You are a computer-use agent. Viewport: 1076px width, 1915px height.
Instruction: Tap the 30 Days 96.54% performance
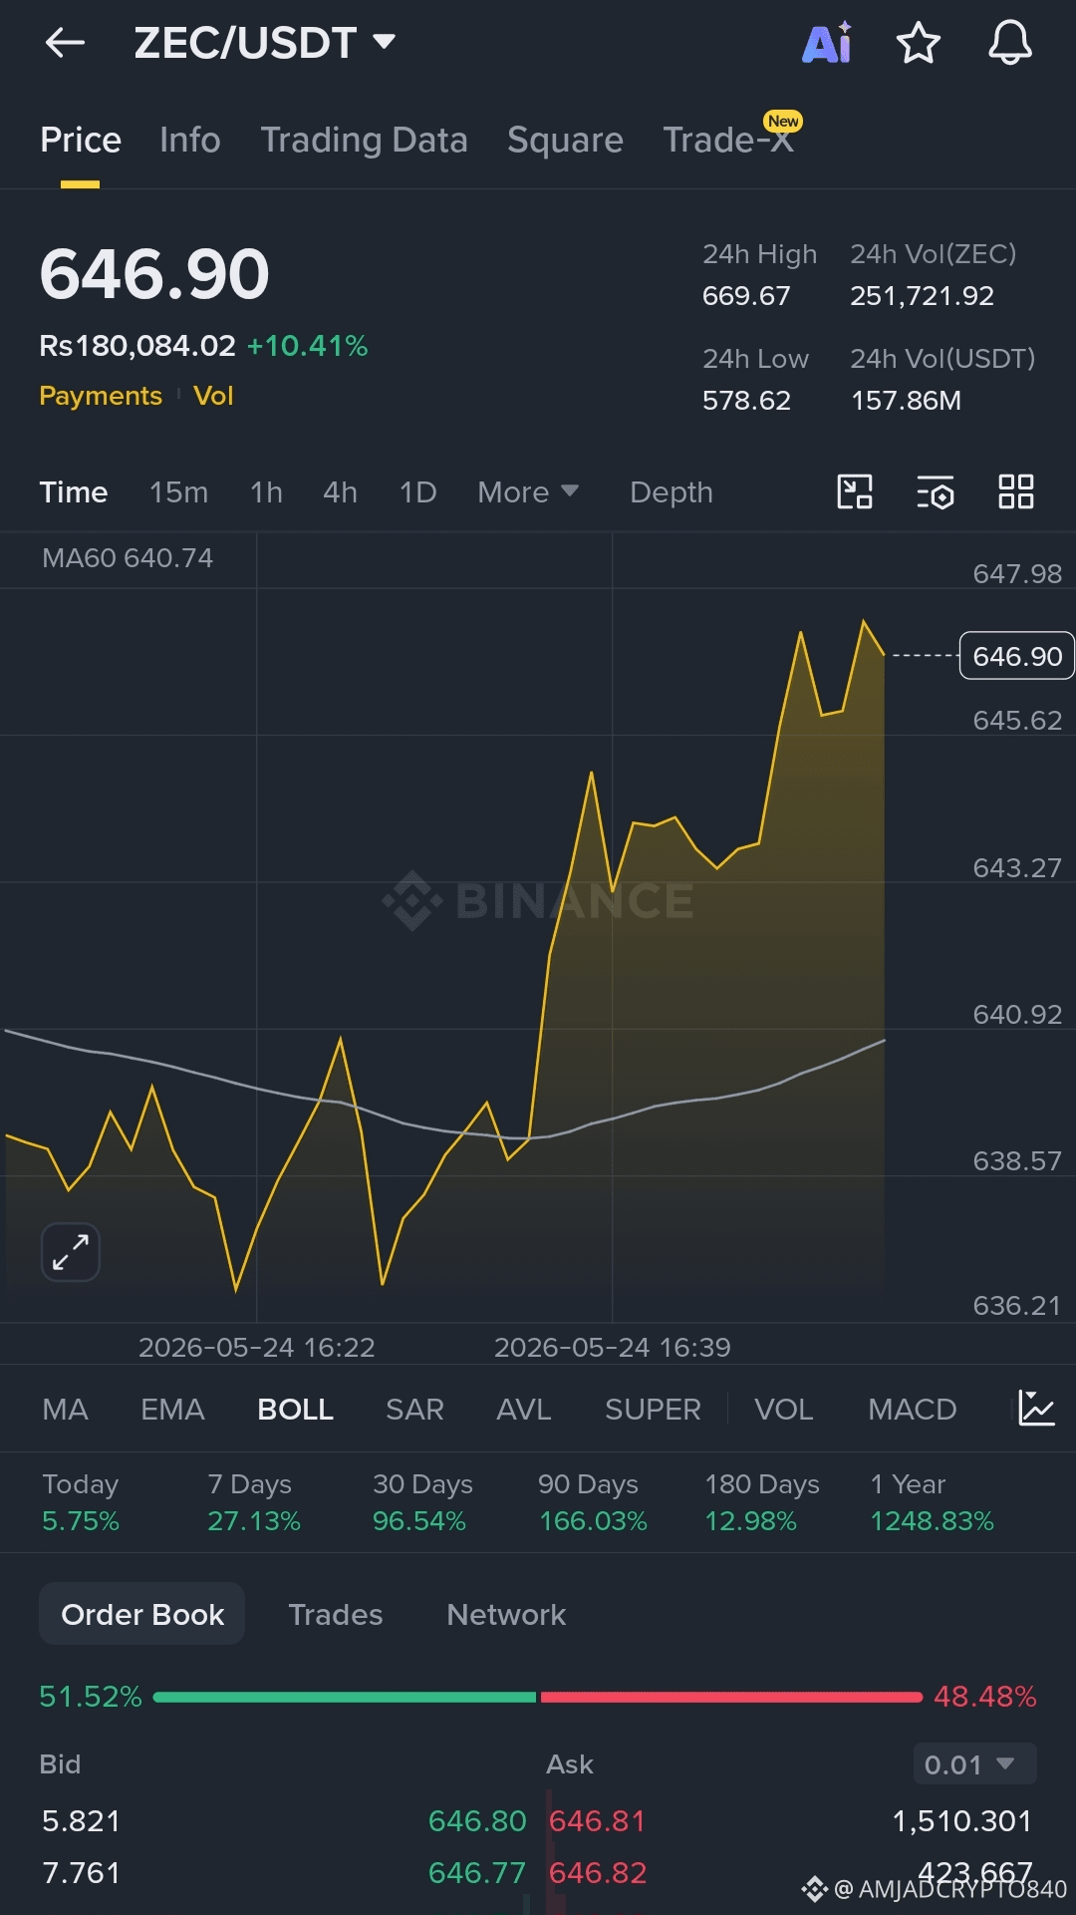[422, 1502]
